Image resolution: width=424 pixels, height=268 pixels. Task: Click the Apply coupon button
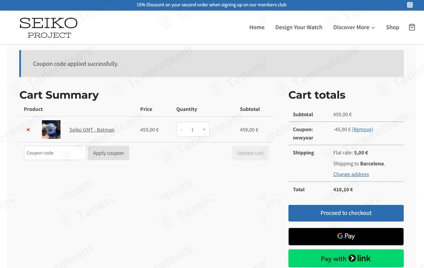pyautogui.click(x=108, y=153)
